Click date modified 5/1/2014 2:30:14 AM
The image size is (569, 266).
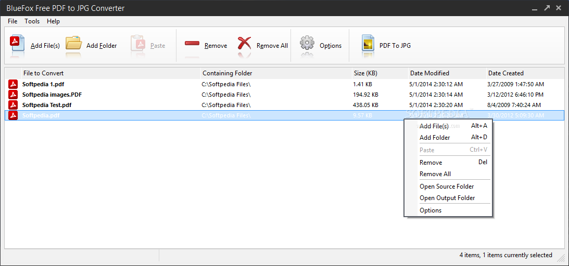(436, 95)
